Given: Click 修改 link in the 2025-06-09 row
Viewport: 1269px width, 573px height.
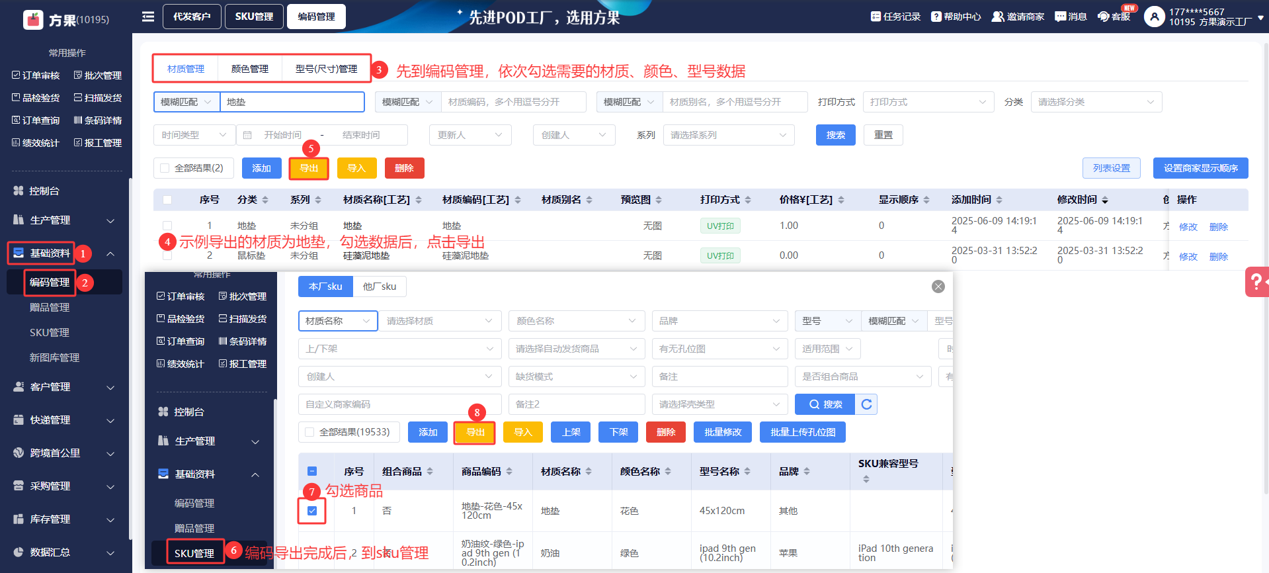Looking at the screenshot, I should coord(1188,227).
